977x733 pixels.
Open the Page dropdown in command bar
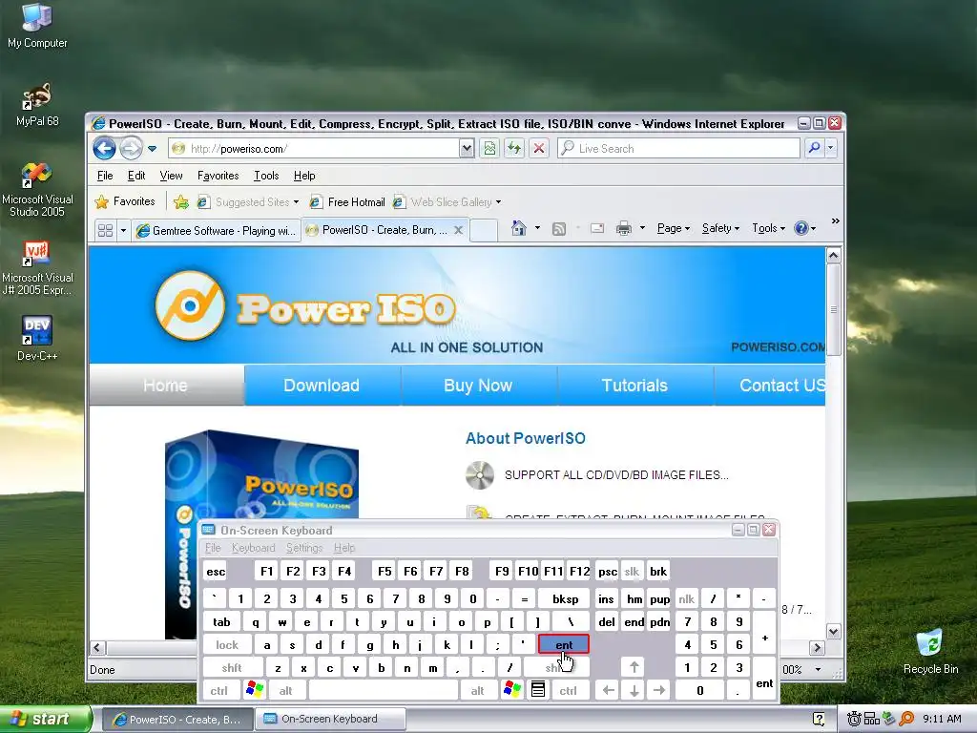click(674, 228)
